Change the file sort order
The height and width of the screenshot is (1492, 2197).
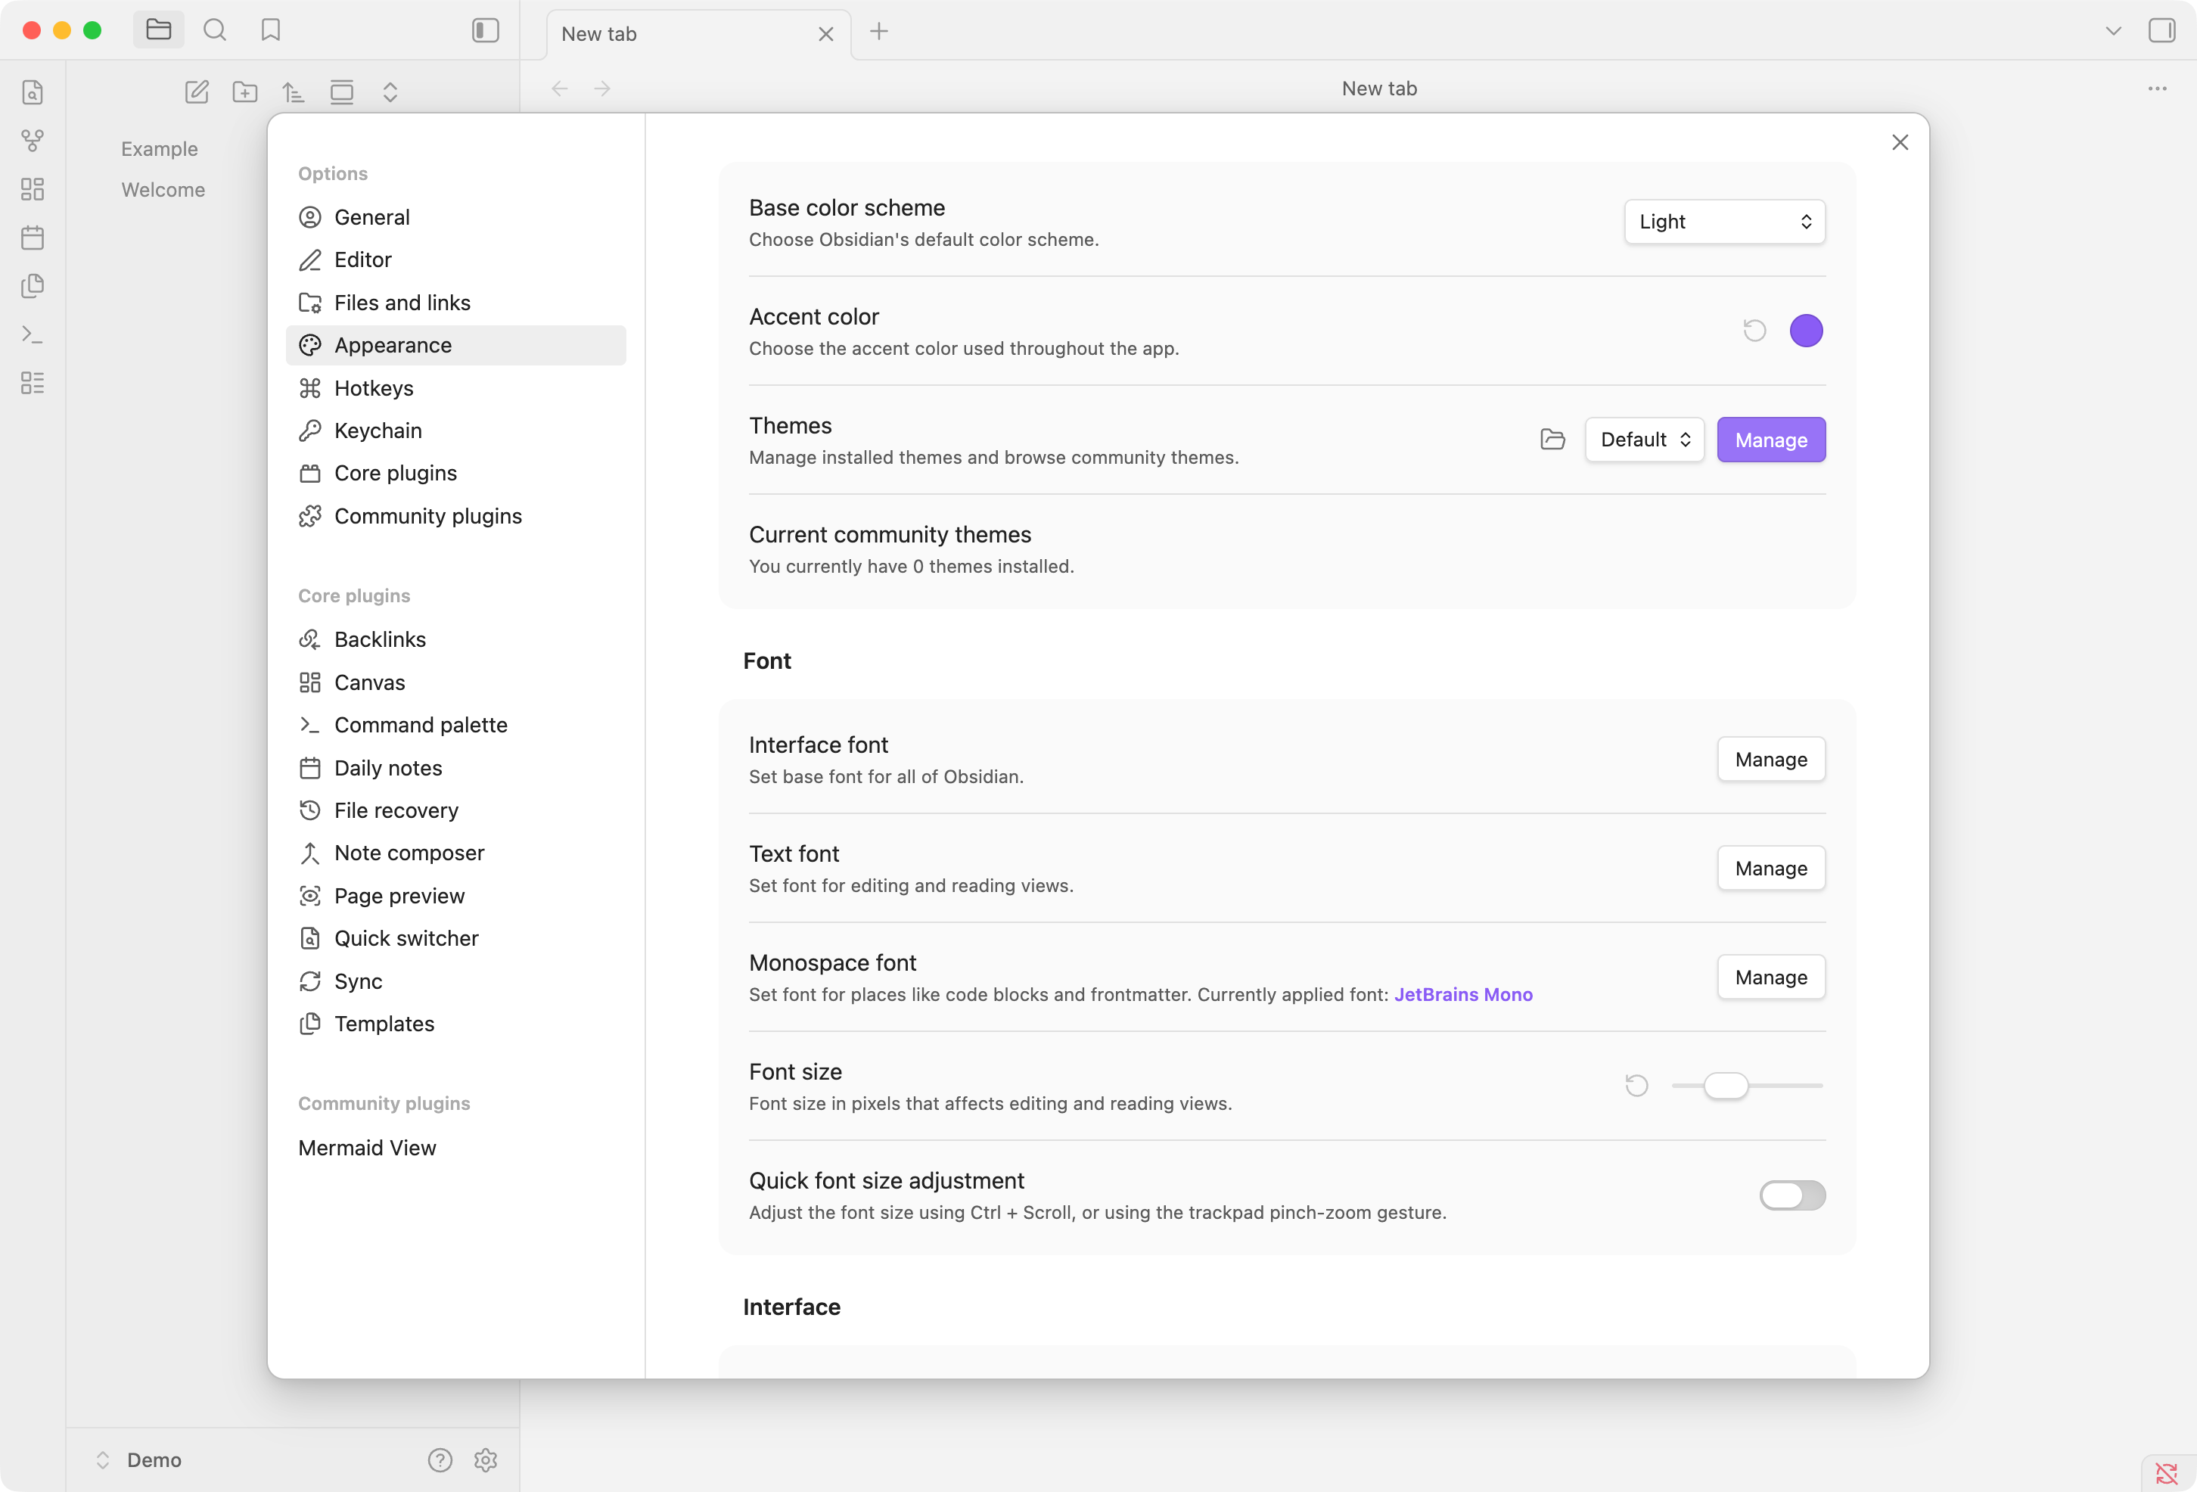[292, 92]
